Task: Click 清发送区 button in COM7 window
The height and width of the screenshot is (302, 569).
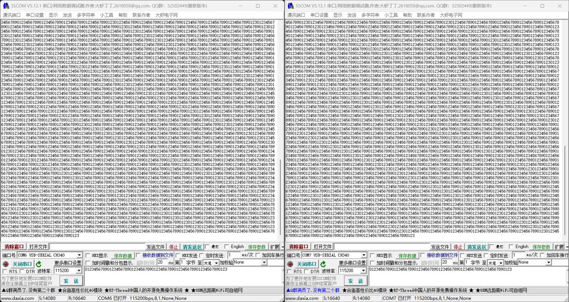Action: 477,247
